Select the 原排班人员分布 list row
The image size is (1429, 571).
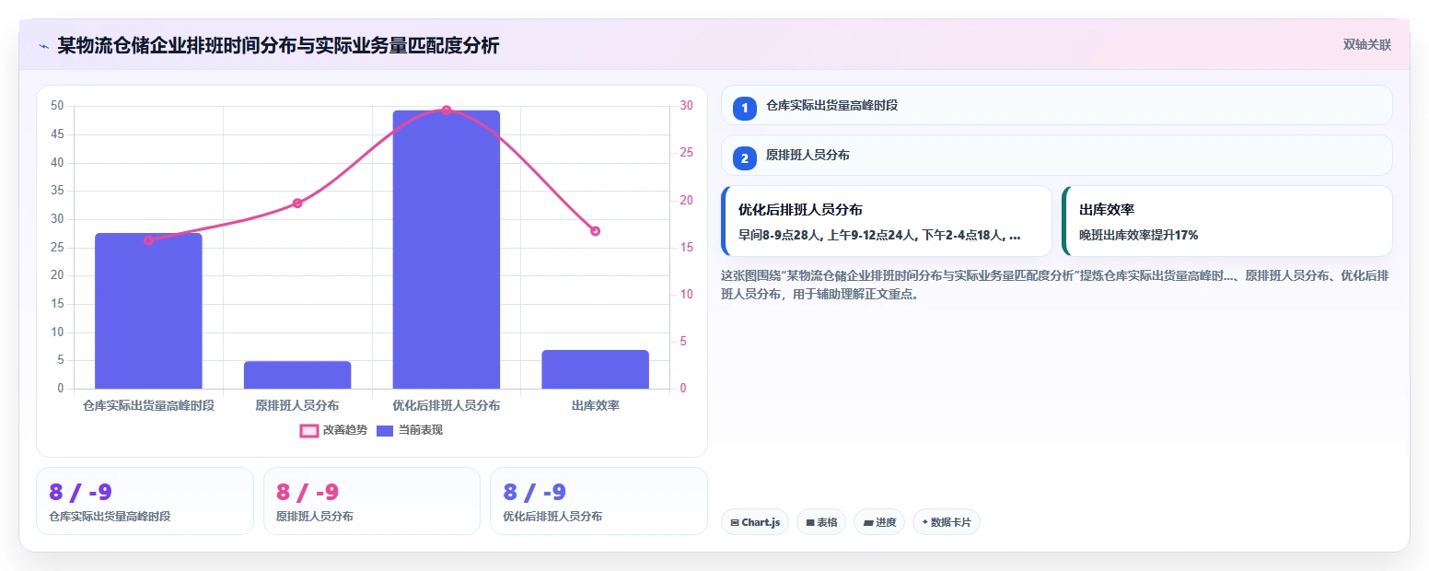point(1056,155)
